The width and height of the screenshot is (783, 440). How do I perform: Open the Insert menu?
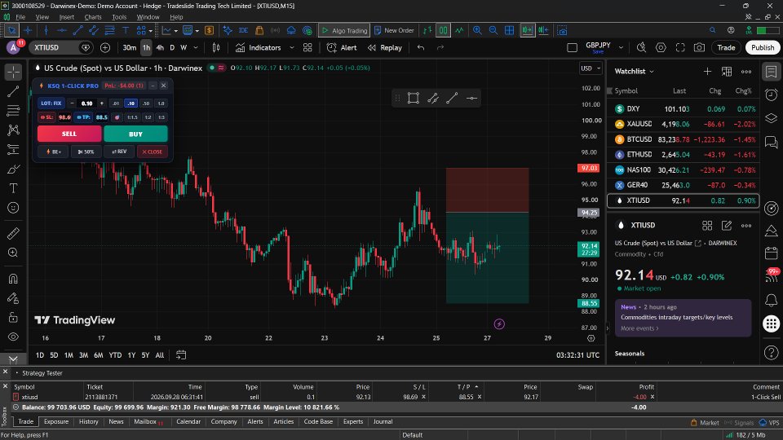(x=66, y=17)
